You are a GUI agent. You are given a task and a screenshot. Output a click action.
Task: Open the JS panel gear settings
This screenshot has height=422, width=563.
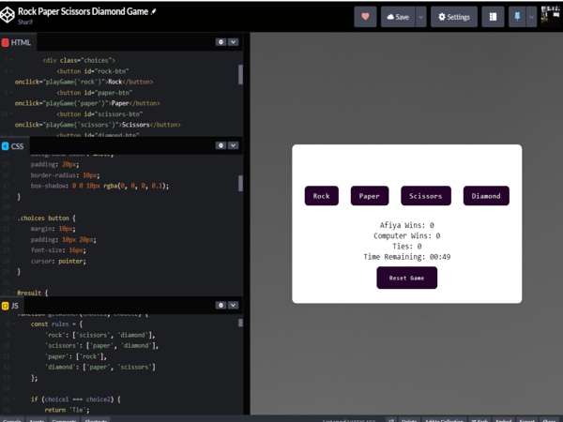221,305
